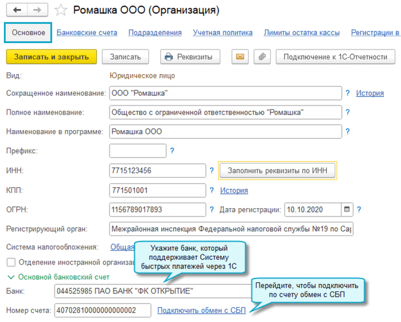The image size is (401, 322).
Task: Switch to Основное tab
Action: pos(28,33)
